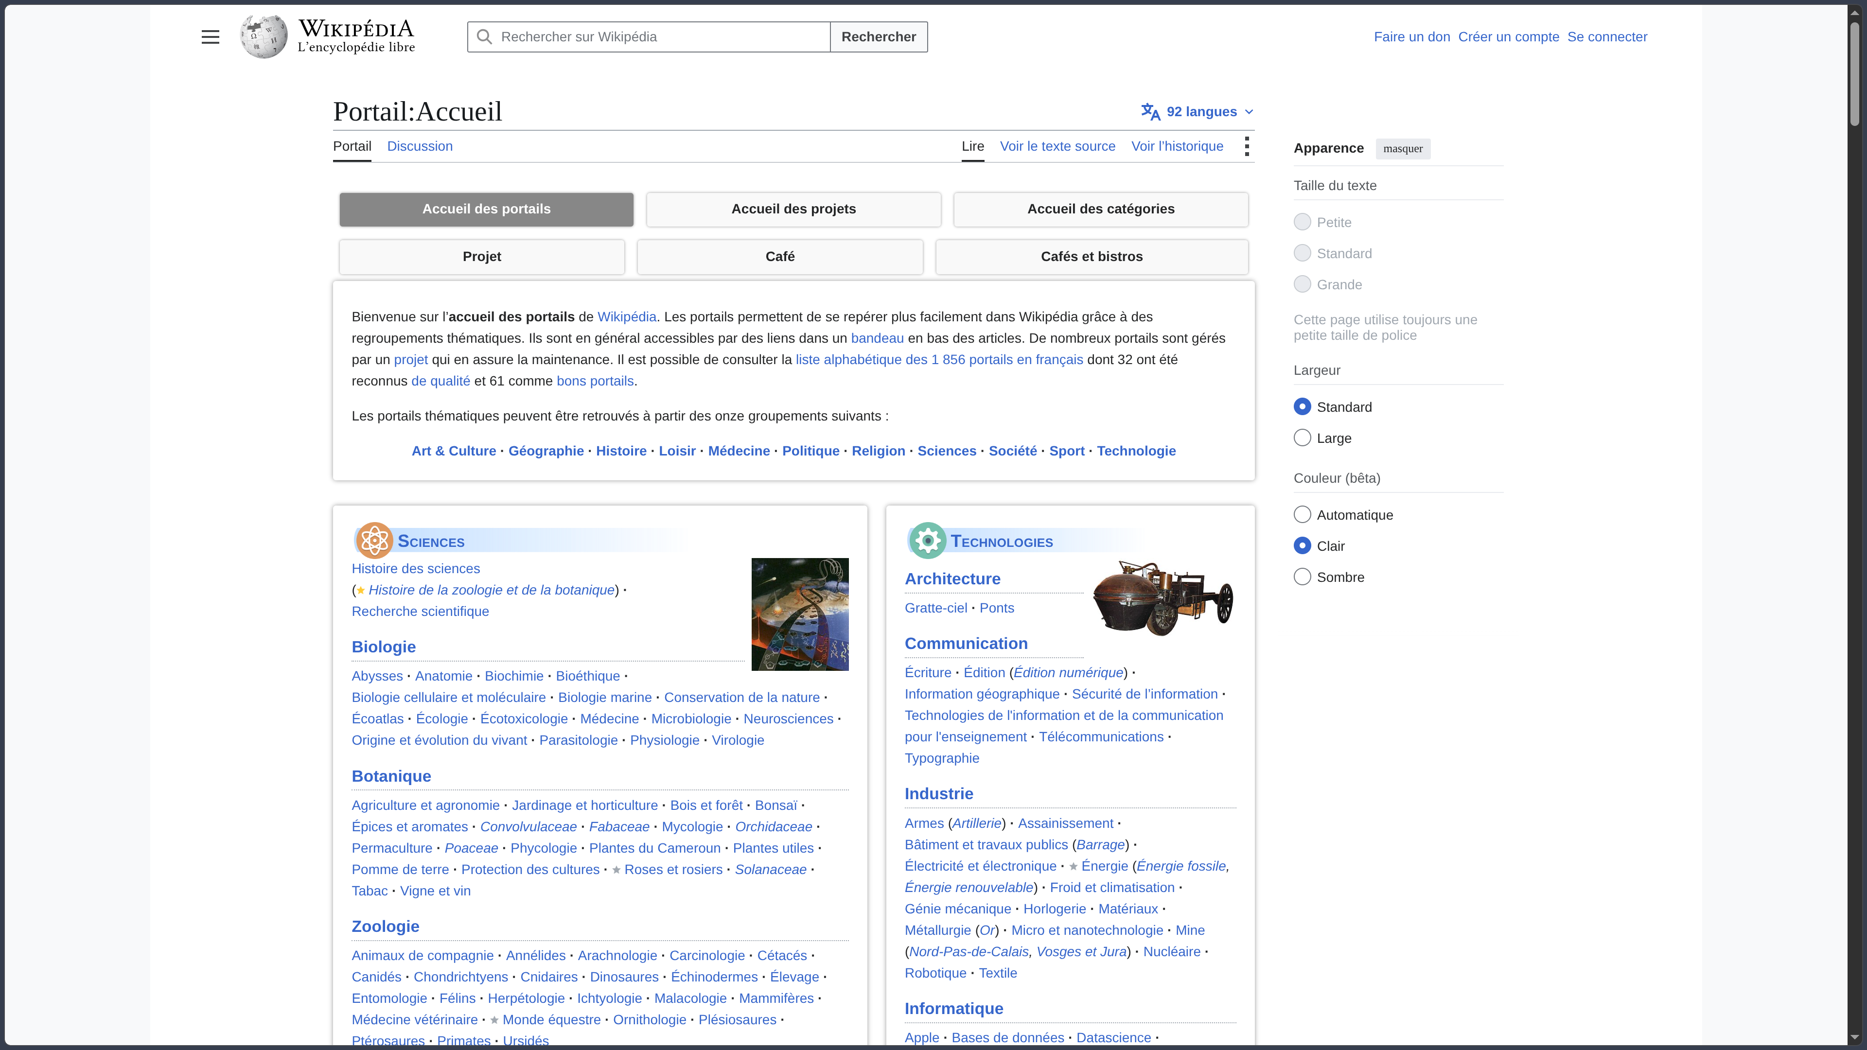Viewport: 1867px width, 1050px height.
Task: Click Faire un don link
Action: 1412,37
